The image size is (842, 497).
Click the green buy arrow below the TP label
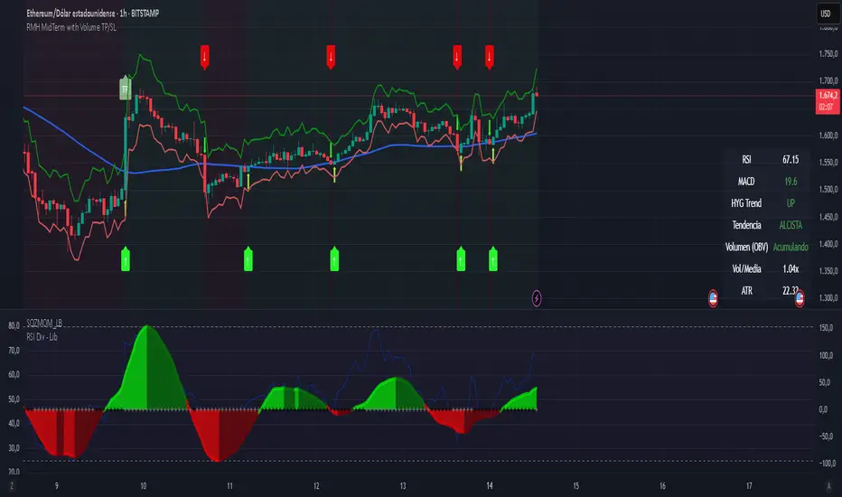pos(125,259)
